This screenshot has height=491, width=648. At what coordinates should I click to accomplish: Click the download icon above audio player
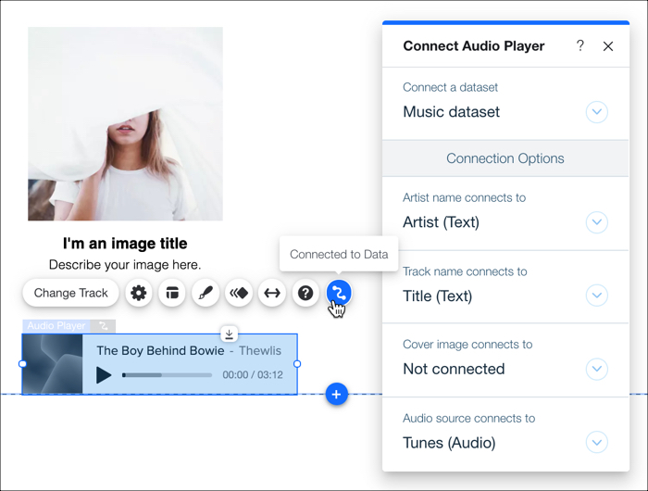point(230,334)
